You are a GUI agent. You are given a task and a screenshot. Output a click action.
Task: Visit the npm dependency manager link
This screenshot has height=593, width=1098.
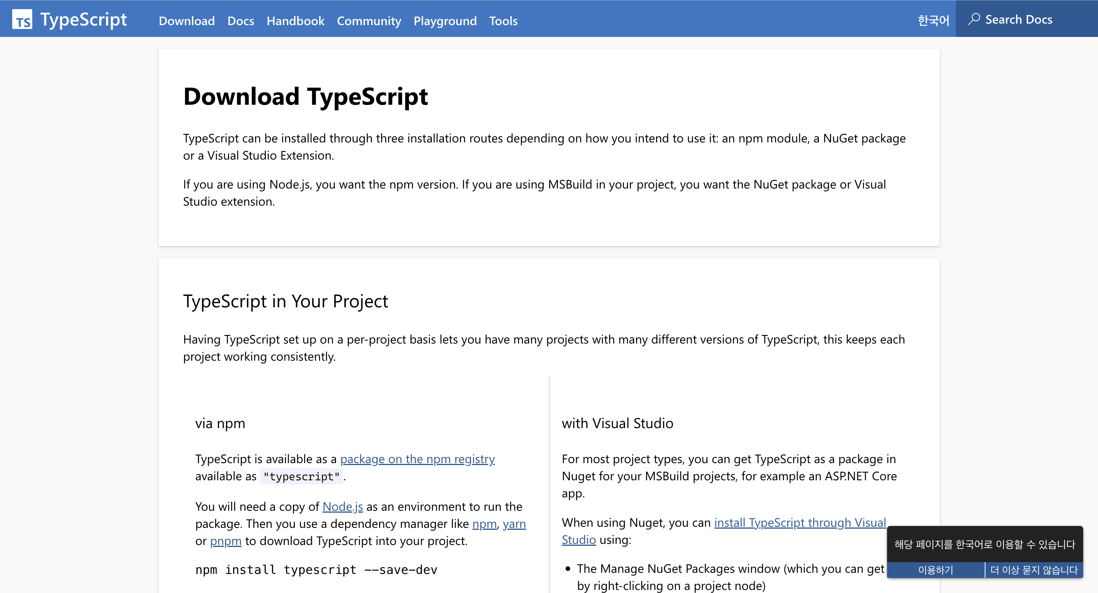484,524
